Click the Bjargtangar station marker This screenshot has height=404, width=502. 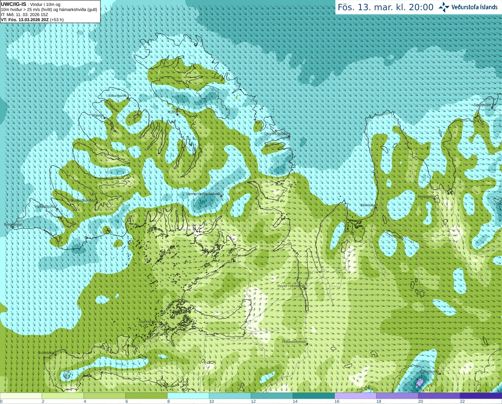point(13,227)
